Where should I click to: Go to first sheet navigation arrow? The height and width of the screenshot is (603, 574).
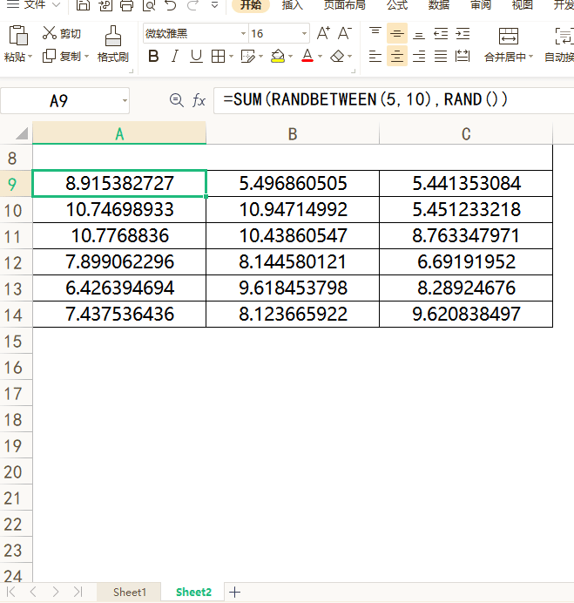click(10, 592)
